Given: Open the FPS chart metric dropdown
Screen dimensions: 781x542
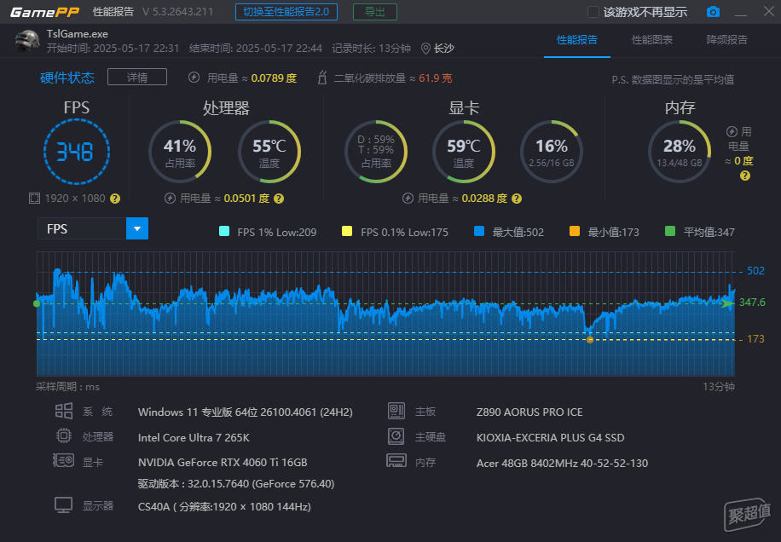Looking at the screenshot, I should 93,228.
